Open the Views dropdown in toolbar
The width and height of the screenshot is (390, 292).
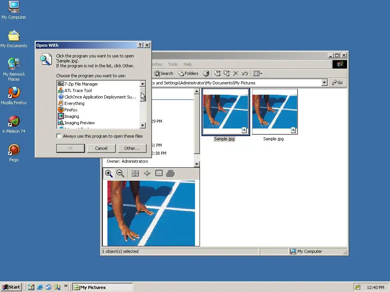point(257,73)
